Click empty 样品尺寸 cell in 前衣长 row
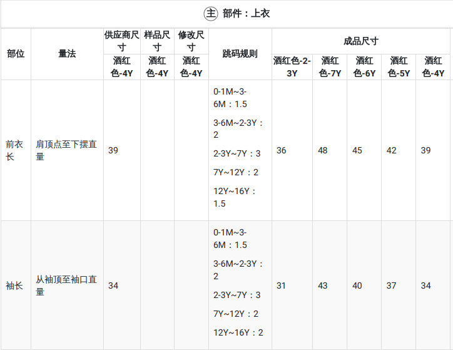Viewport: 453px width, 350px height. 157,150
